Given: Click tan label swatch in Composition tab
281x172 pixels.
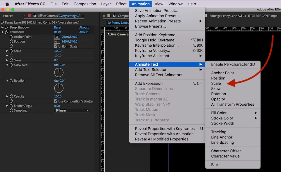Looking at the screenshot, I should 109,15.
